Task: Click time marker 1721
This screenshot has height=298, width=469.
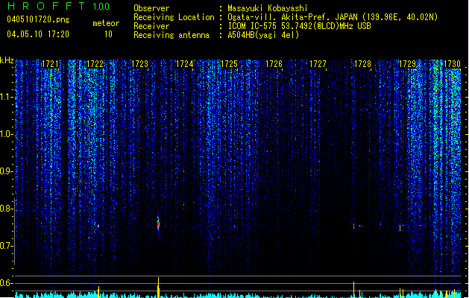Action: tap(50, 64)
